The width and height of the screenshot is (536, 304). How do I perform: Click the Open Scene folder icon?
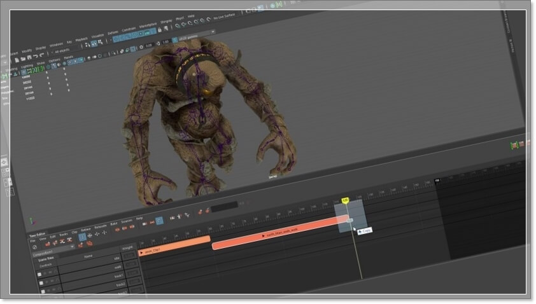pyautogui.click(x=22, y=59)
